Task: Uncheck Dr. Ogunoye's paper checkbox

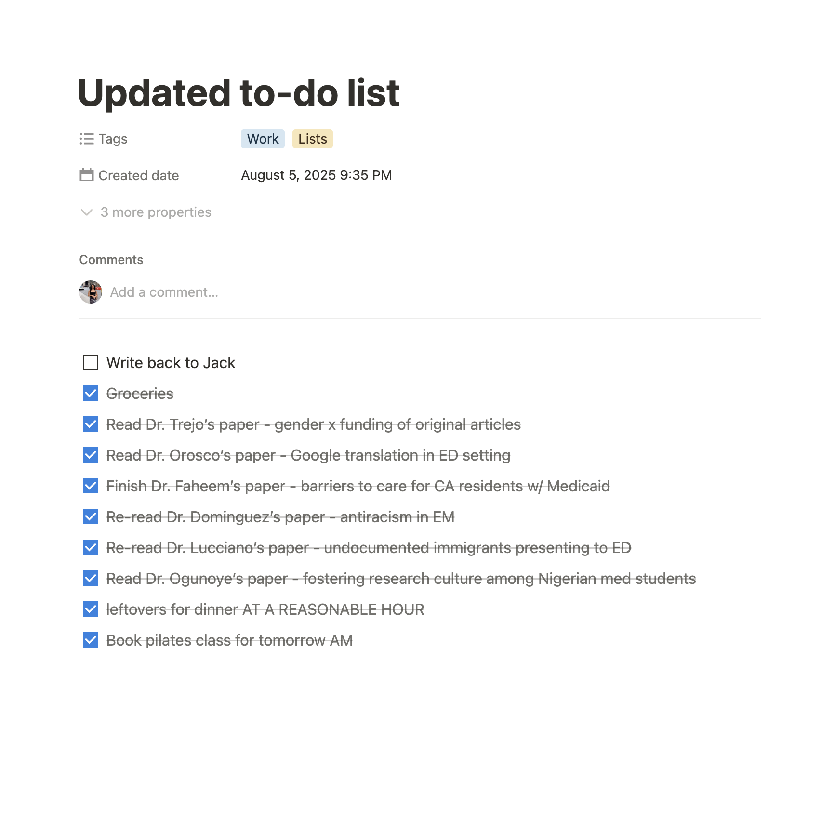Action: 91,578
